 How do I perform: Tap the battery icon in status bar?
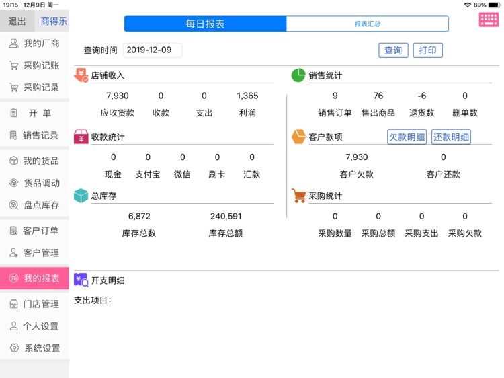click(x=494, y=5)
